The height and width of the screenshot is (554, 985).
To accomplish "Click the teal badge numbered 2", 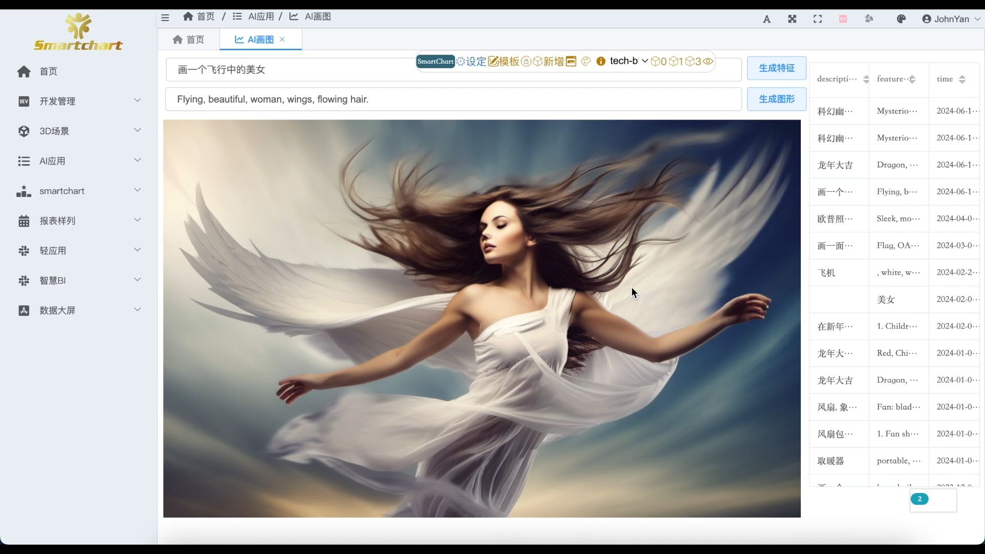I will pyautogui.click(x=919, y=499).
